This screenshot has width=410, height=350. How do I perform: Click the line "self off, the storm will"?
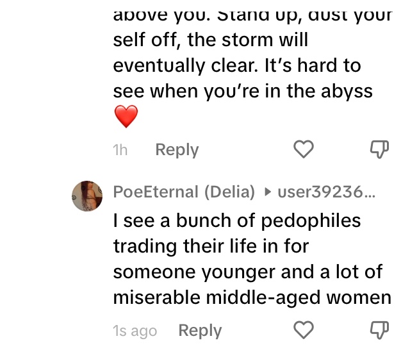coord(211,40)
